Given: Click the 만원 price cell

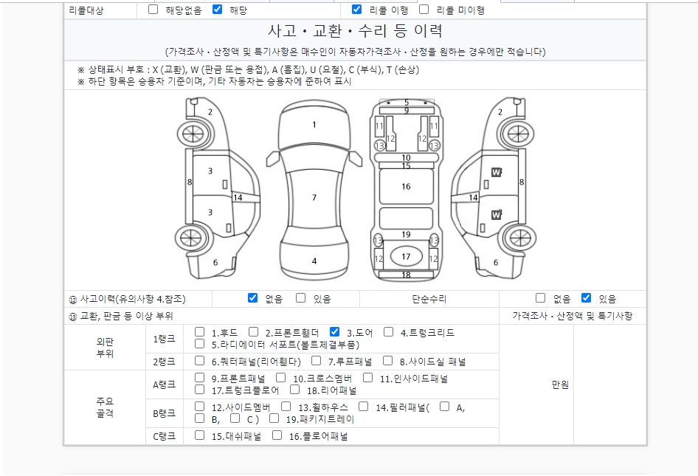Looking at the screenshot, I should 560,384.
